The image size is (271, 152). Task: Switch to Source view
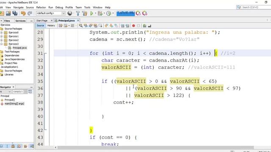[40, 25]
